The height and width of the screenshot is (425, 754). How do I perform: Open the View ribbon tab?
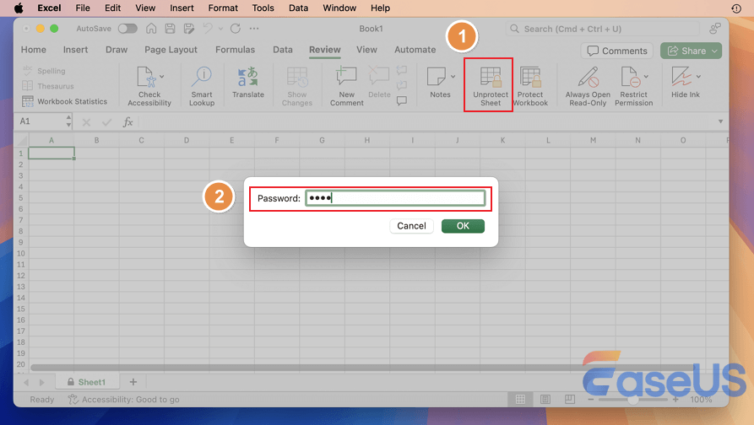pos(366,50)
